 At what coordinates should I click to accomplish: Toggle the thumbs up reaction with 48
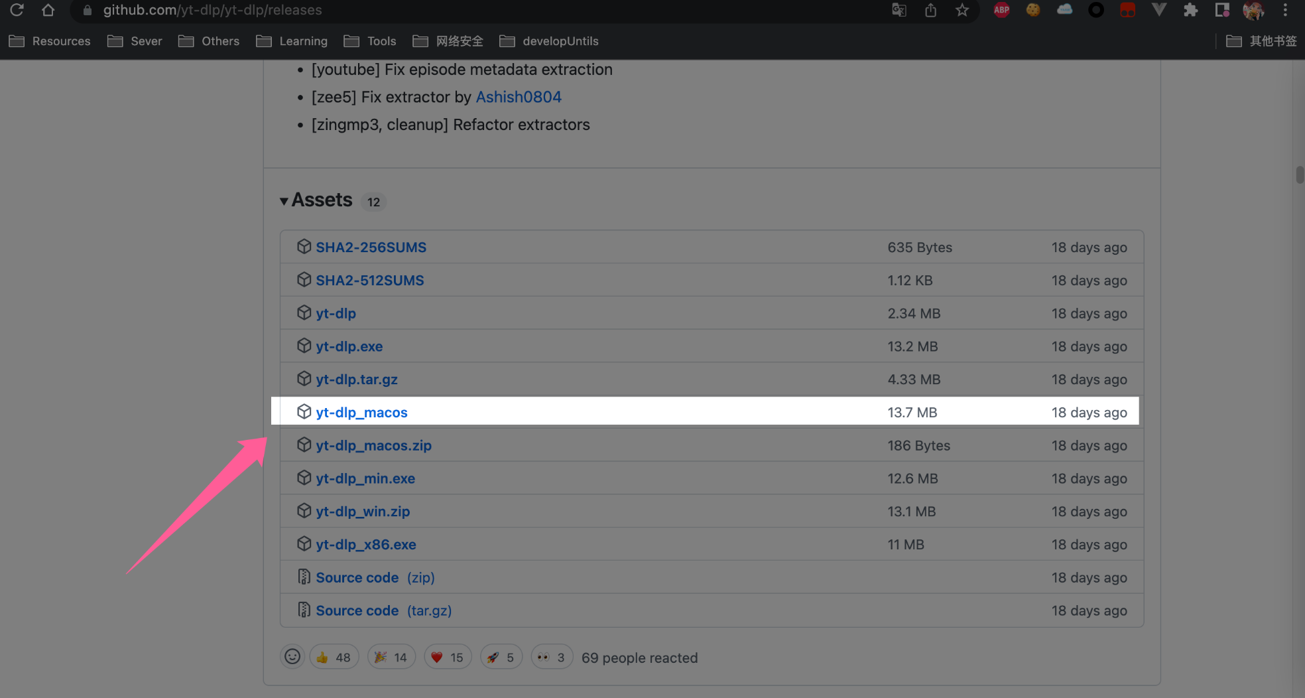(x=334, y=657)
